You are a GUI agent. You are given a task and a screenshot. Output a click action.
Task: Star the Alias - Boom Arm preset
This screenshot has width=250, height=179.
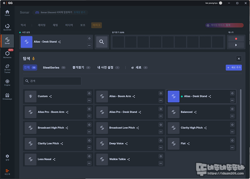click(161, 93)
